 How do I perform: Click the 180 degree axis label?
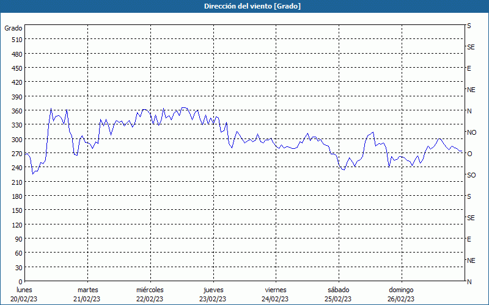[18, 196]
